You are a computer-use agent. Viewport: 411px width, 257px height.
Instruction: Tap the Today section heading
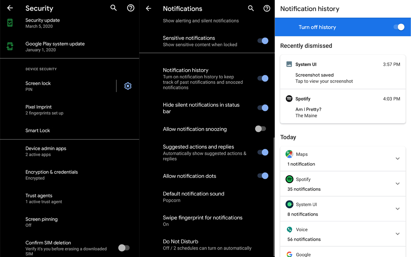pyautogui.click(x=288, y=137)
